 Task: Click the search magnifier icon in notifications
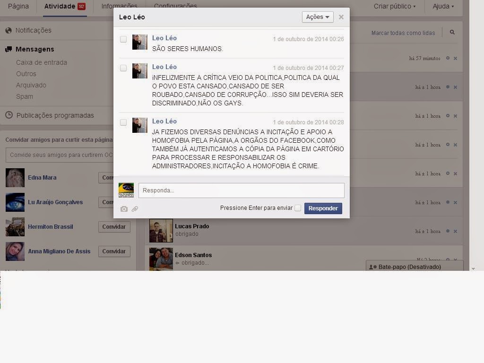tap(452, 32)
